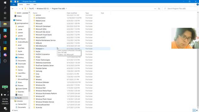Open the File ribbon tab
The image size is (199, 112).
point(14,4)
